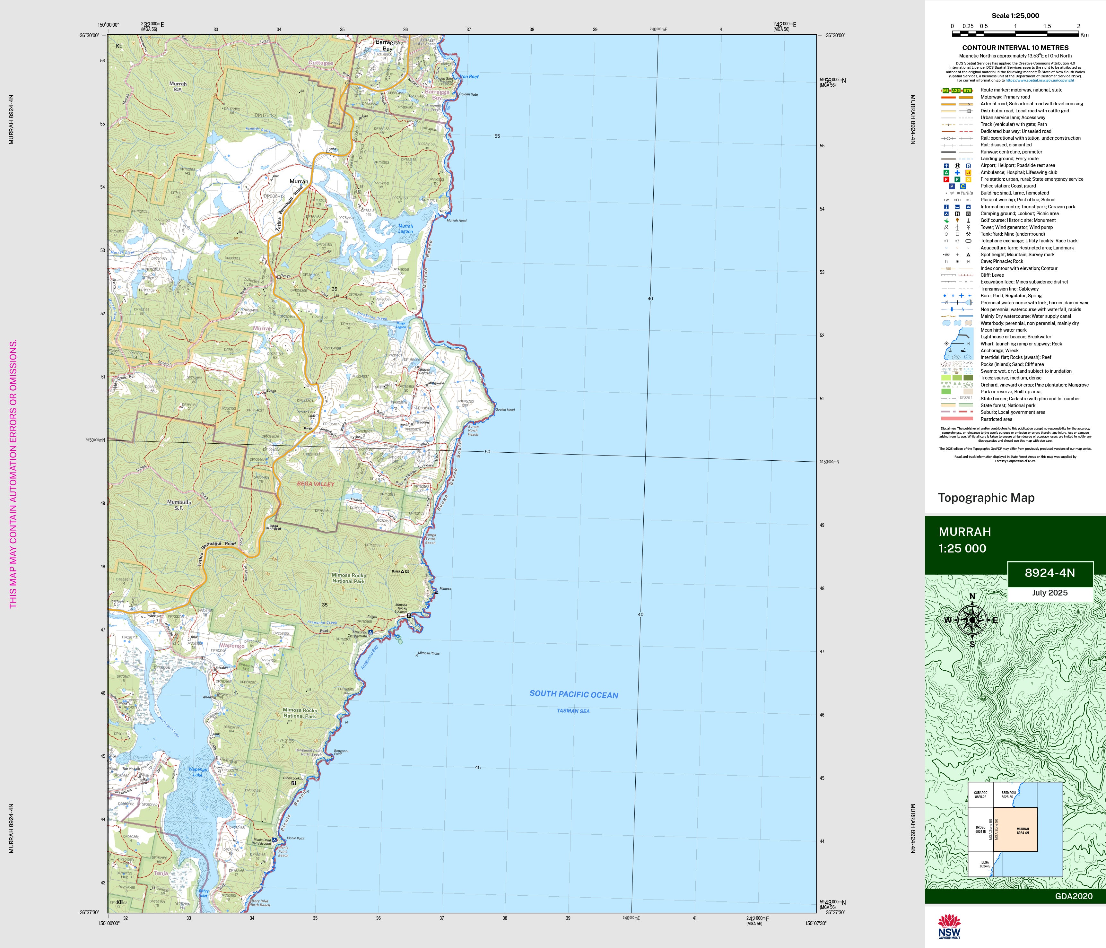
Task: Click the Caravan park legend icon
Action: 968,207
